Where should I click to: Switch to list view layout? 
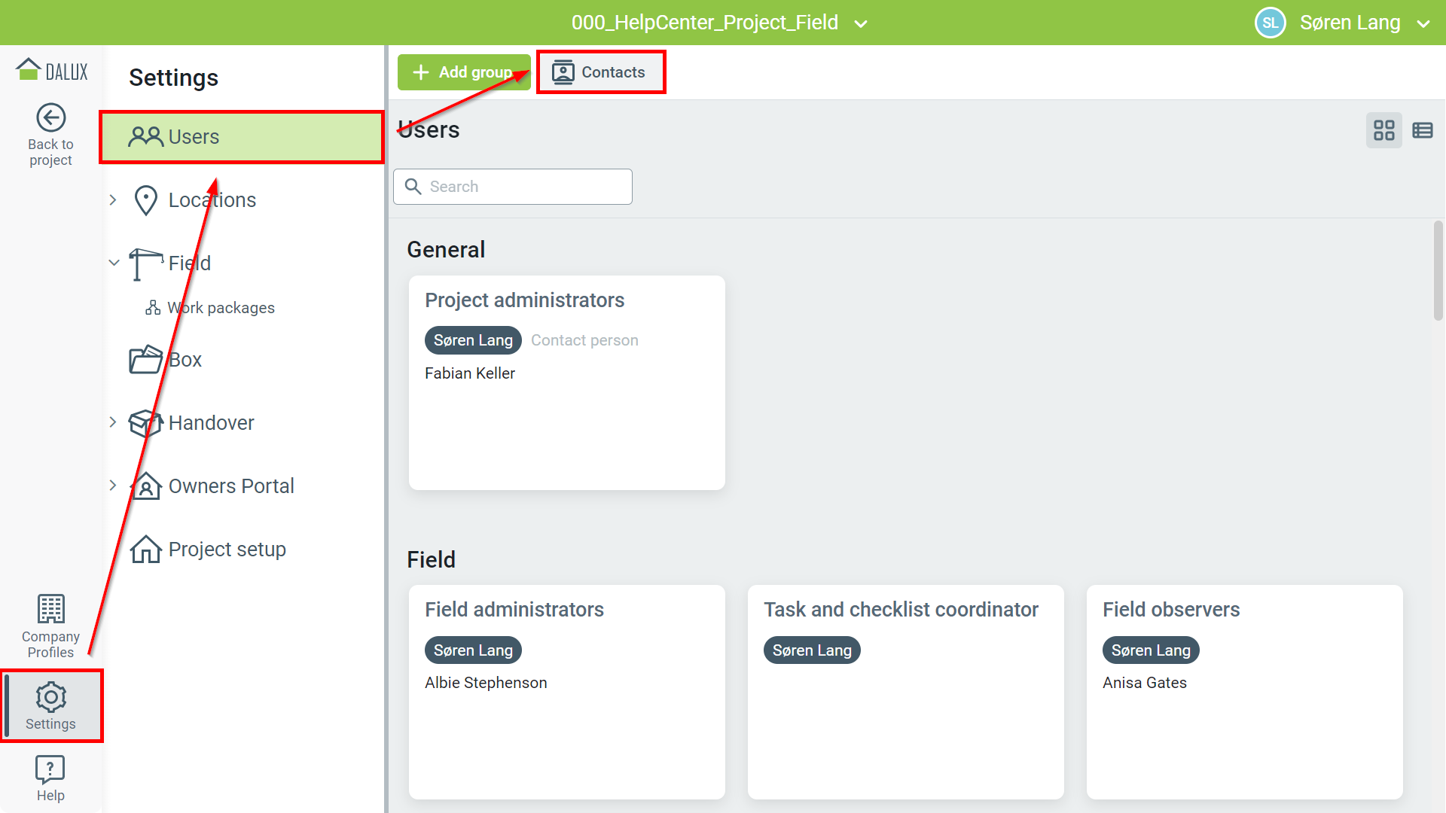click(x=1422, y=130)
